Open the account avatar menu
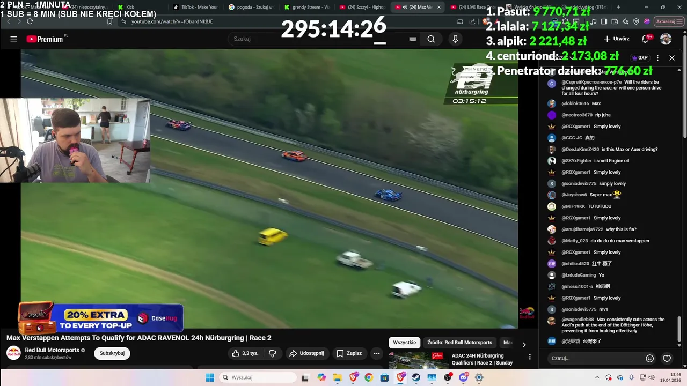 (666, 39)
